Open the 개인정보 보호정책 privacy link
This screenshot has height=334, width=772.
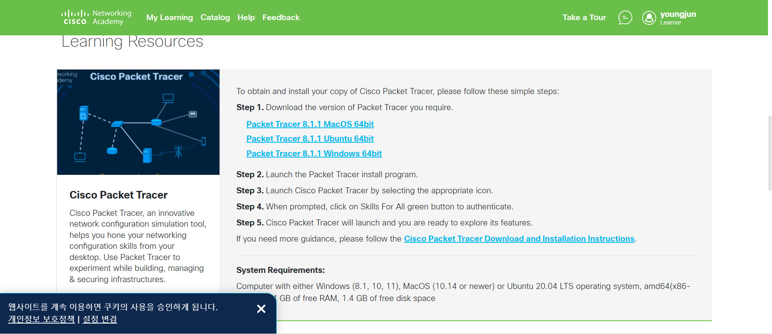[x=41, y=319]
